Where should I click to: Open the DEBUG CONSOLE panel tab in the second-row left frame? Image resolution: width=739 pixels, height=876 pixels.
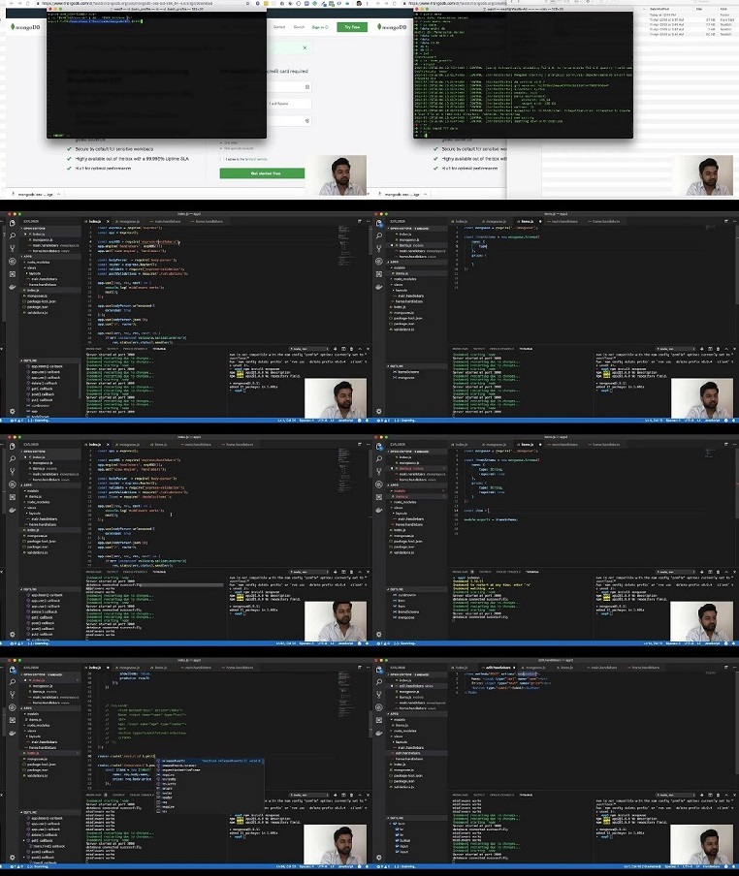(x=135, y=349)
